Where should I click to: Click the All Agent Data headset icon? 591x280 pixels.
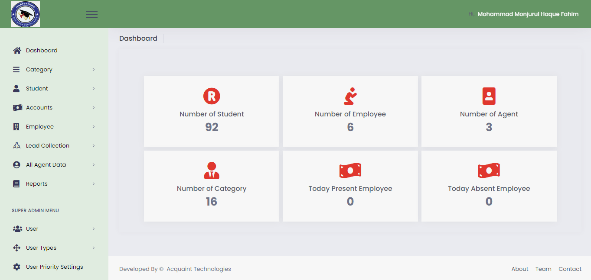[16, 164]
